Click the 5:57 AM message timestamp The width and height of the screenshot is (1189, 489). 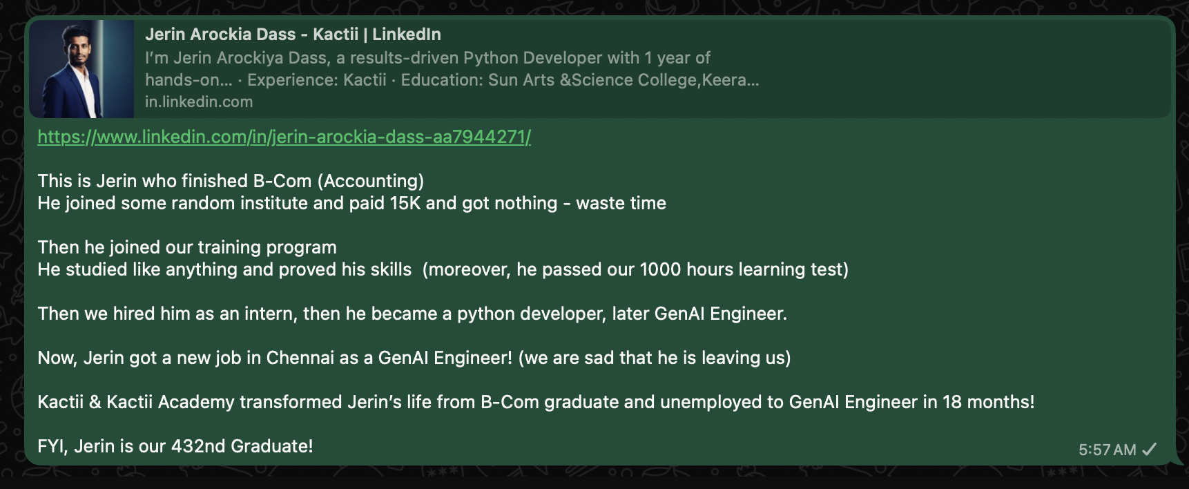[1107, 450]
